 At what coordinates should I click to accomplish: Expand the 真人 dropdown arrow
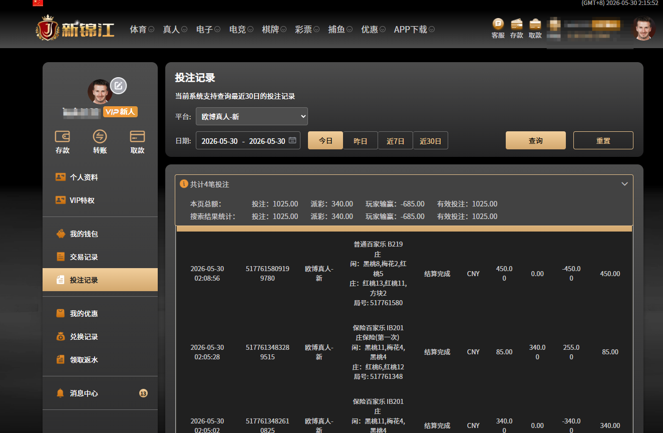pyautogui.click(x=184, y=30)
